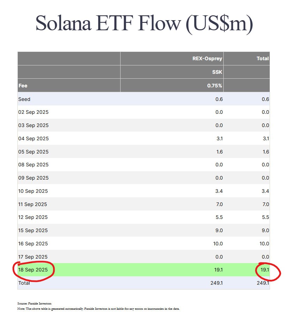This screenshot has height=316, width=293.
Task: Select the 02 Sep 2025 date cell
Action: (x=33, y=112)
